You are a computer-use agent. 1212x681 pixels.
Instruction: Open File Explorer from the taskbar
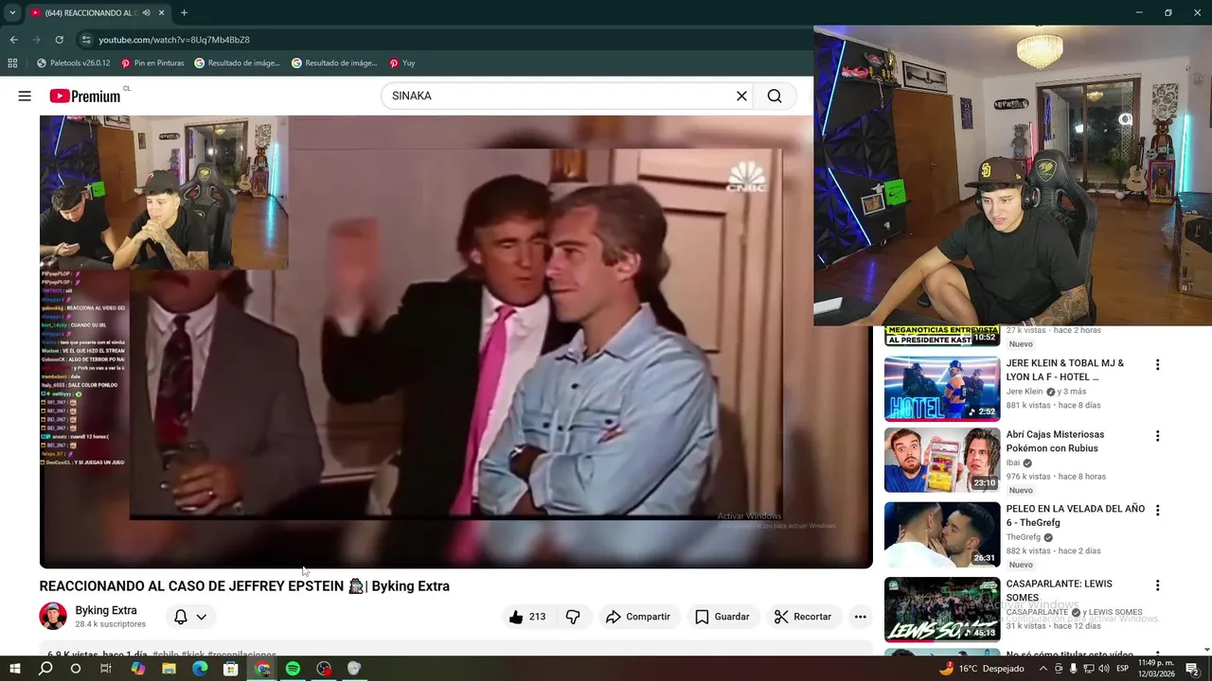(169, 669)
